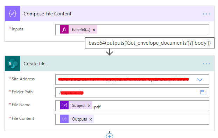Viewport: 218px width, 138px height.
Task: Open Compose File Content options ellipsis
Action: tap(206, 14)
